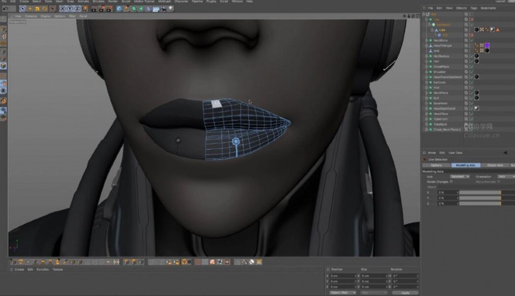Open the Object (Rel) coordinates dropdown

[x=342, y=293]
